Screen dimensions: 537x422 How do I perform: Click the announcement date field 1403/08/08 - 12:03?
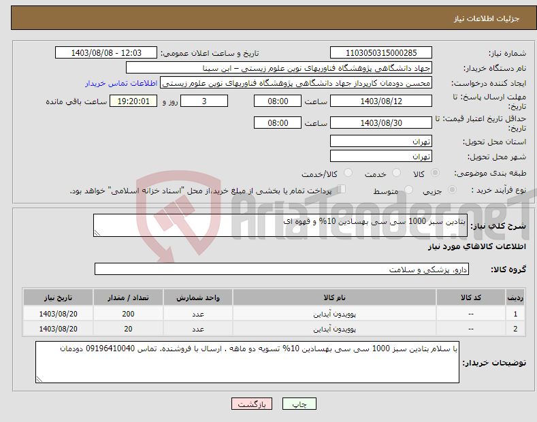[106, 53]
